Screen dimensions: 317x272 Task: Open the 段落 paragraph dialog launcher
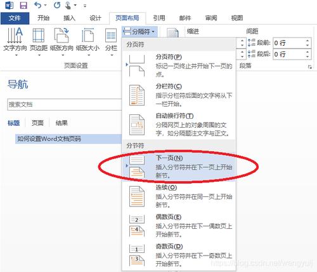[310, 67]
